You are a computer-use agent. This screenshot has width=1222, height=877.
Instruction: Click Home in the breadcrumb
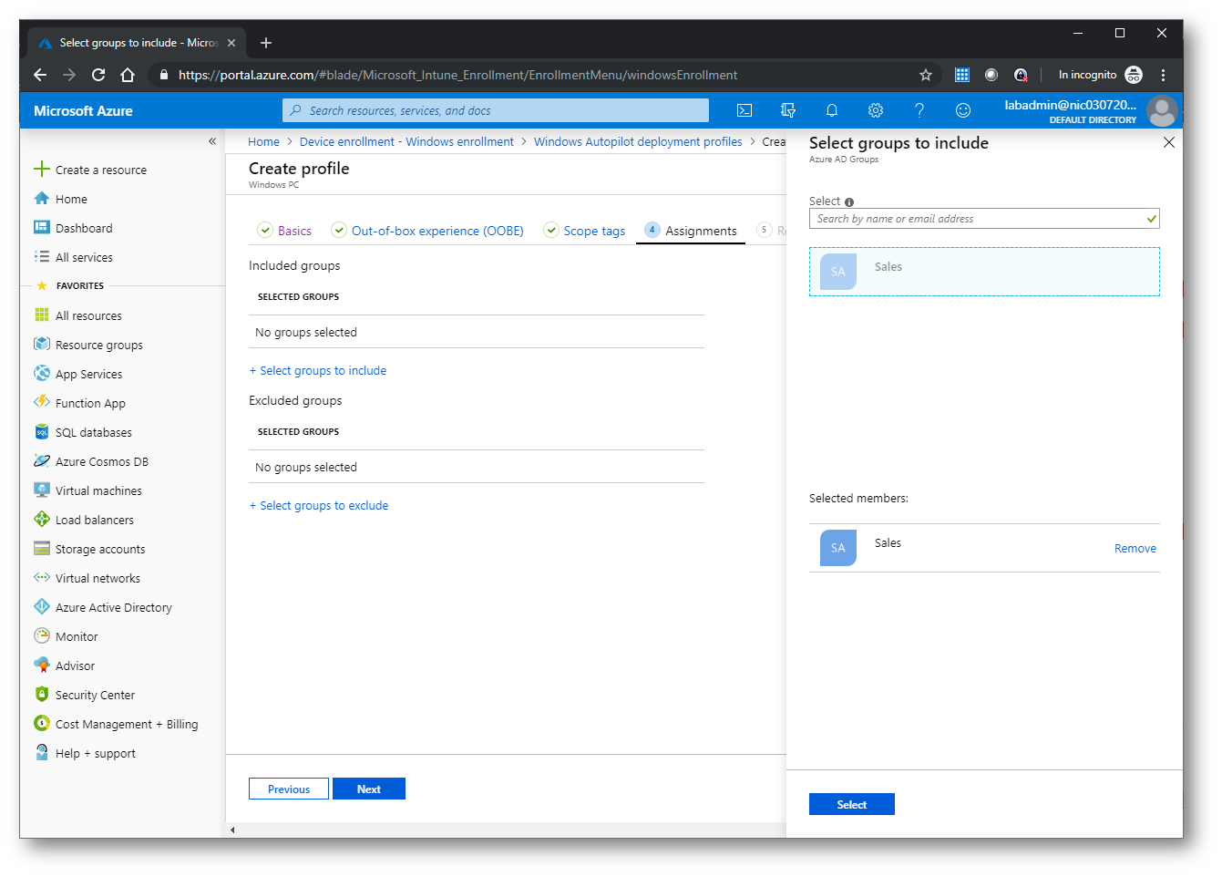[263, 141]
